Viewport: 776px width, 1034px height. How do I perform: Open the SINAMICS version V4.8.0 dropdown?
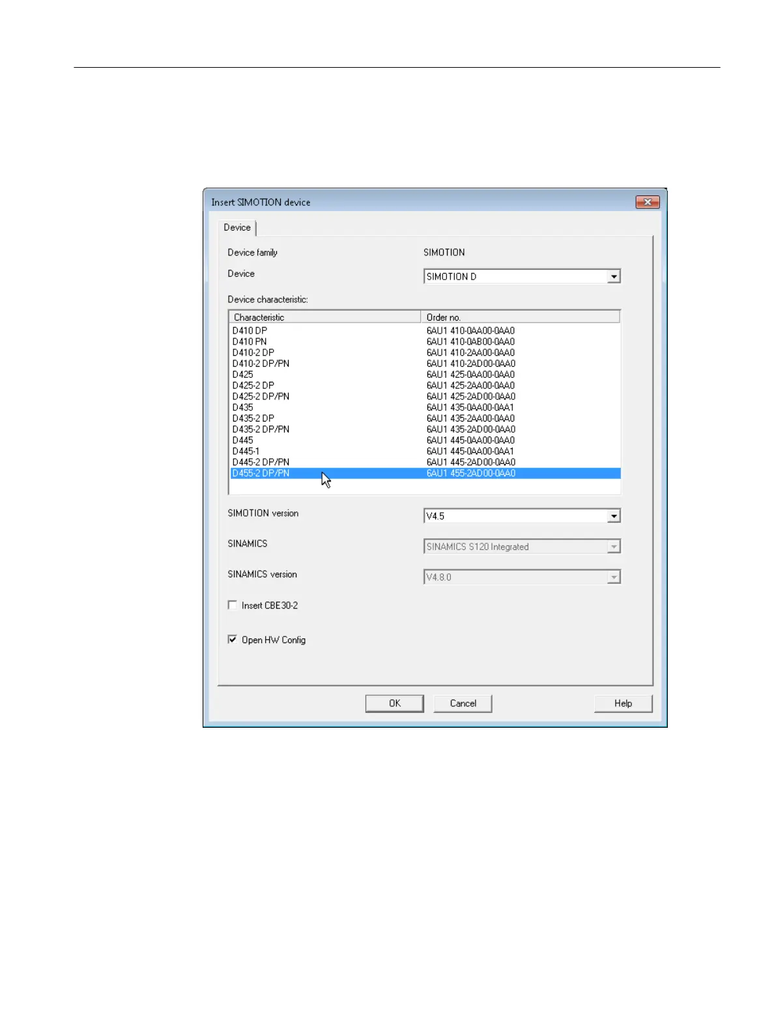[x=614, y=577]
